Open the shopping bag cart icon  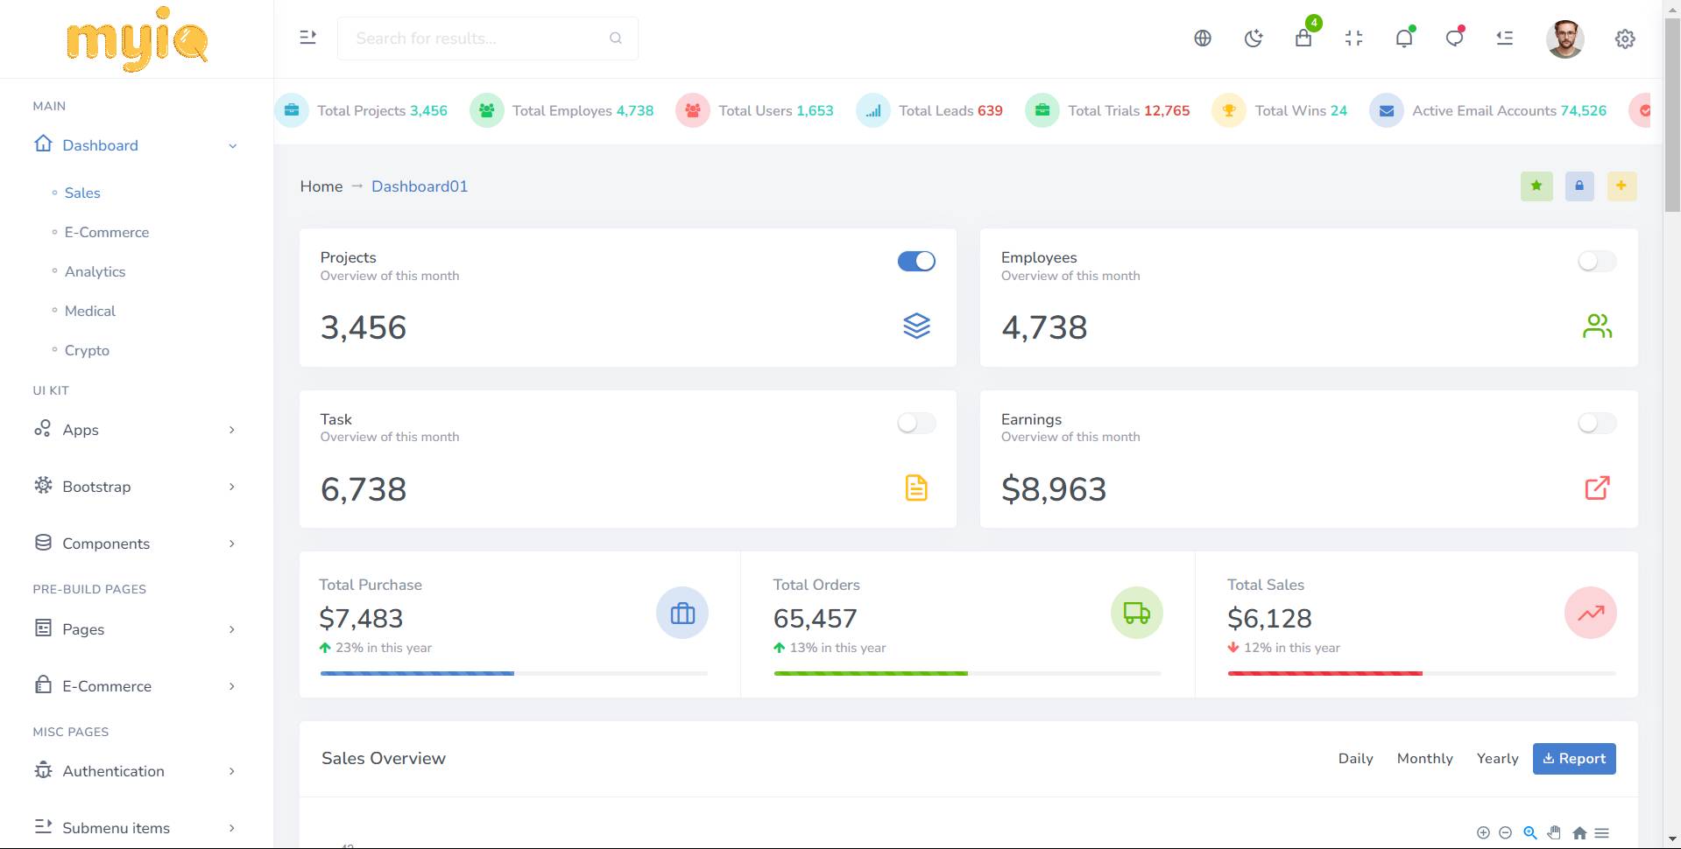pyautogui.click(x=1303, y=39)
